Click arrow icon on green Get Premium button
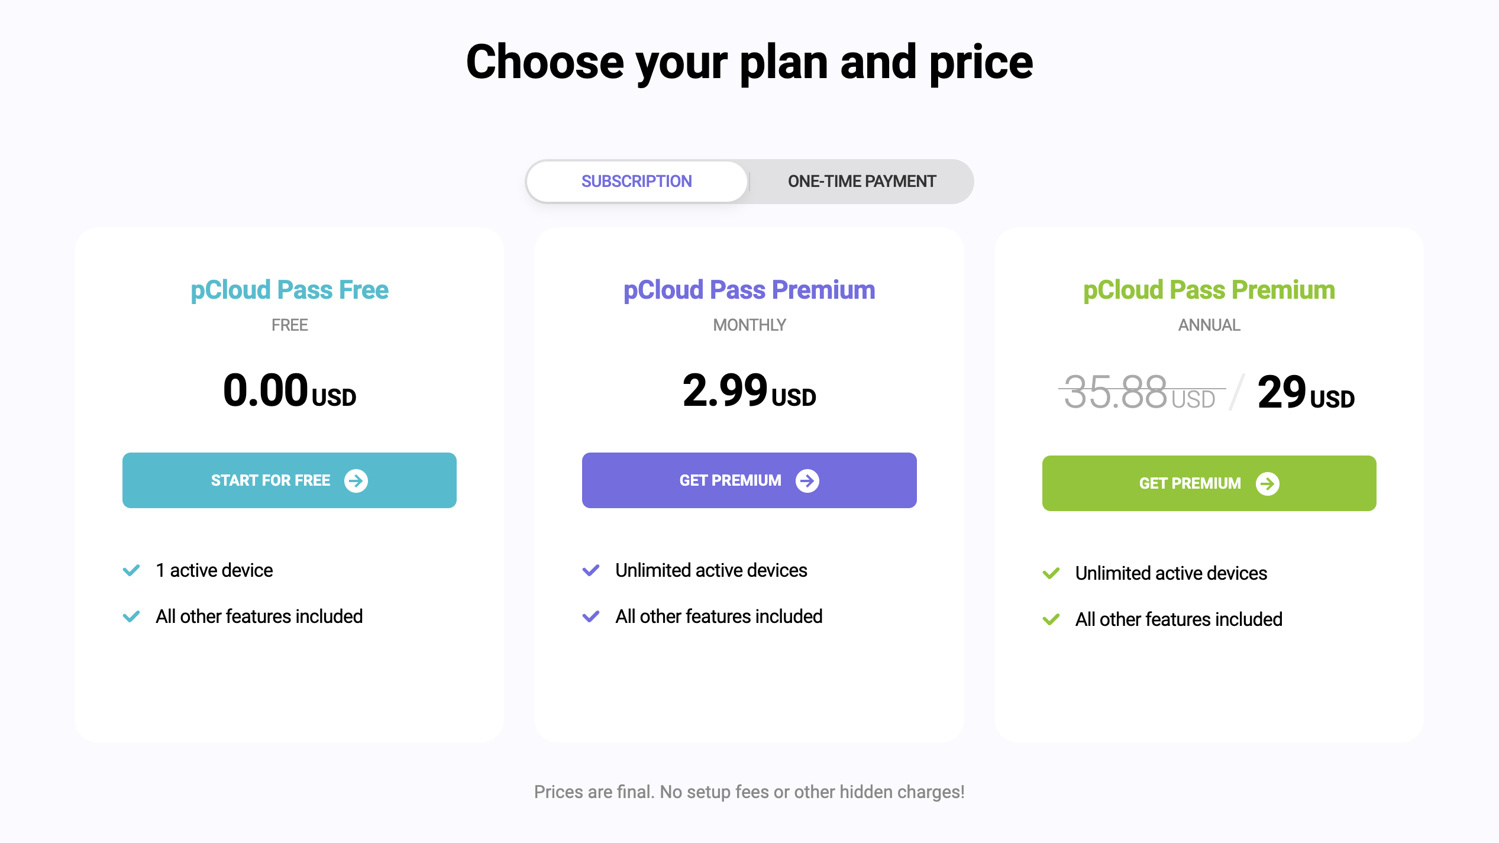Viewport: 1499px width, 843px height. (1268, 483)
